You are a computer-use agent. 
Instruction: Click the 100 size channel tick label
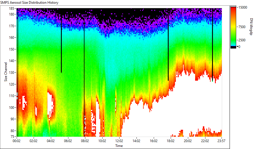(x=12, y=107)
